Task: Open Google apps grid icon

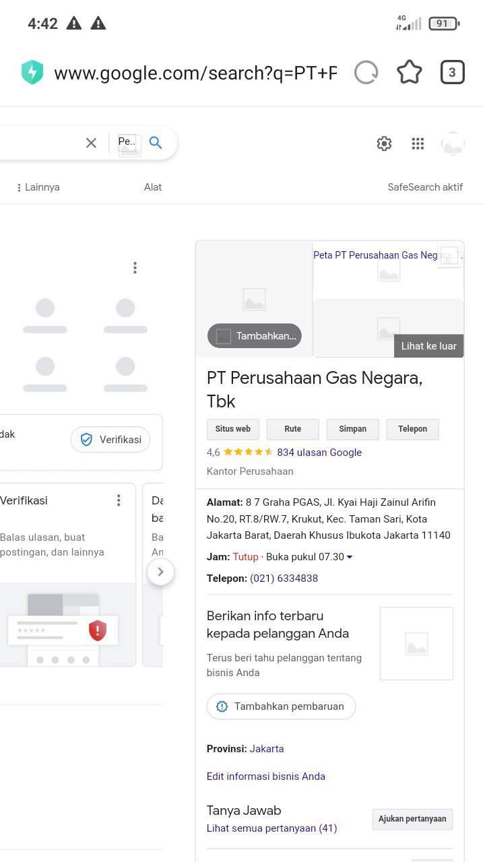Action: tap(418, 143)
